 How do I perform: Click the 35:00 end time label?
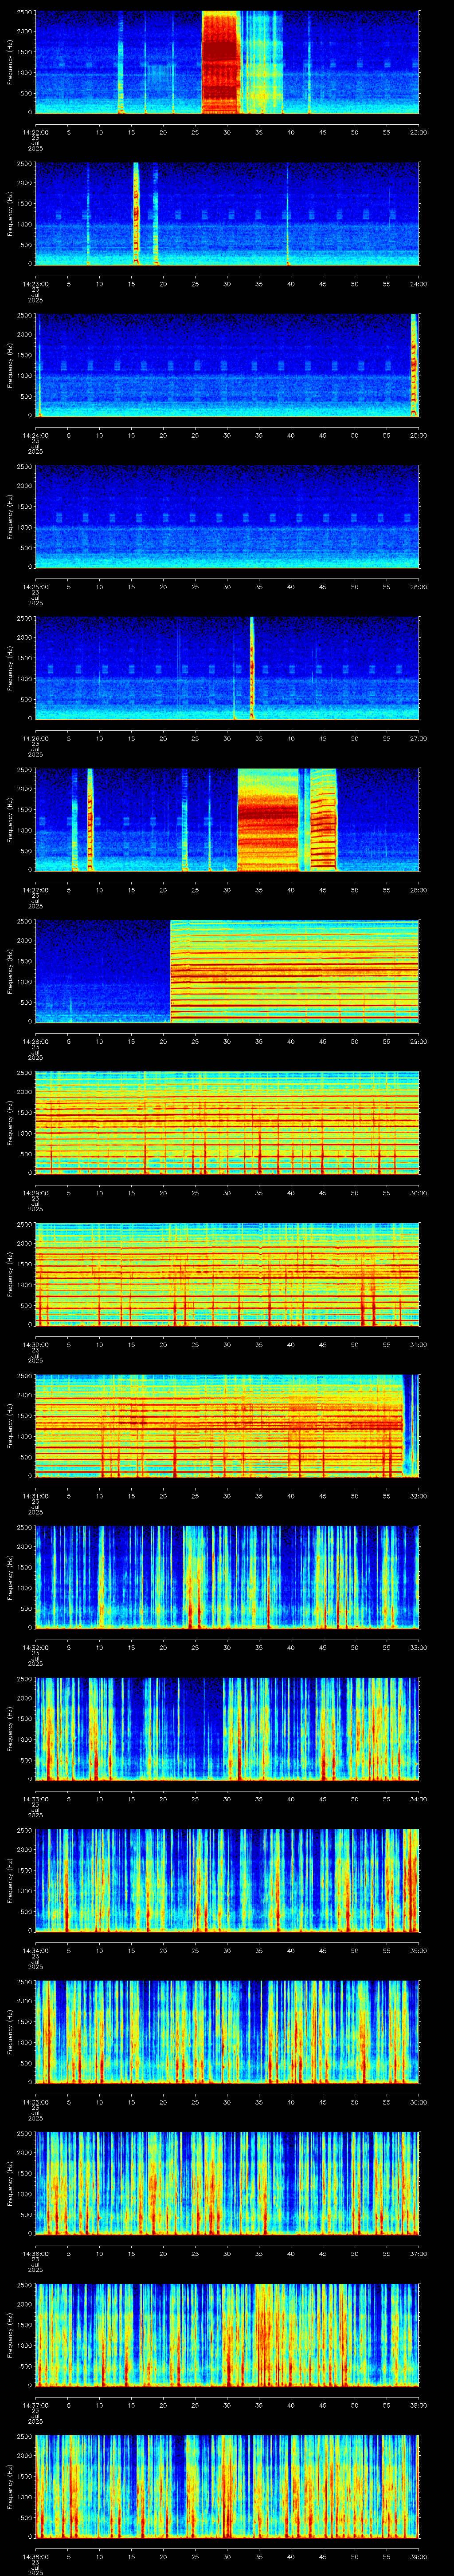pyautogui.click(x=418, y=1950)
